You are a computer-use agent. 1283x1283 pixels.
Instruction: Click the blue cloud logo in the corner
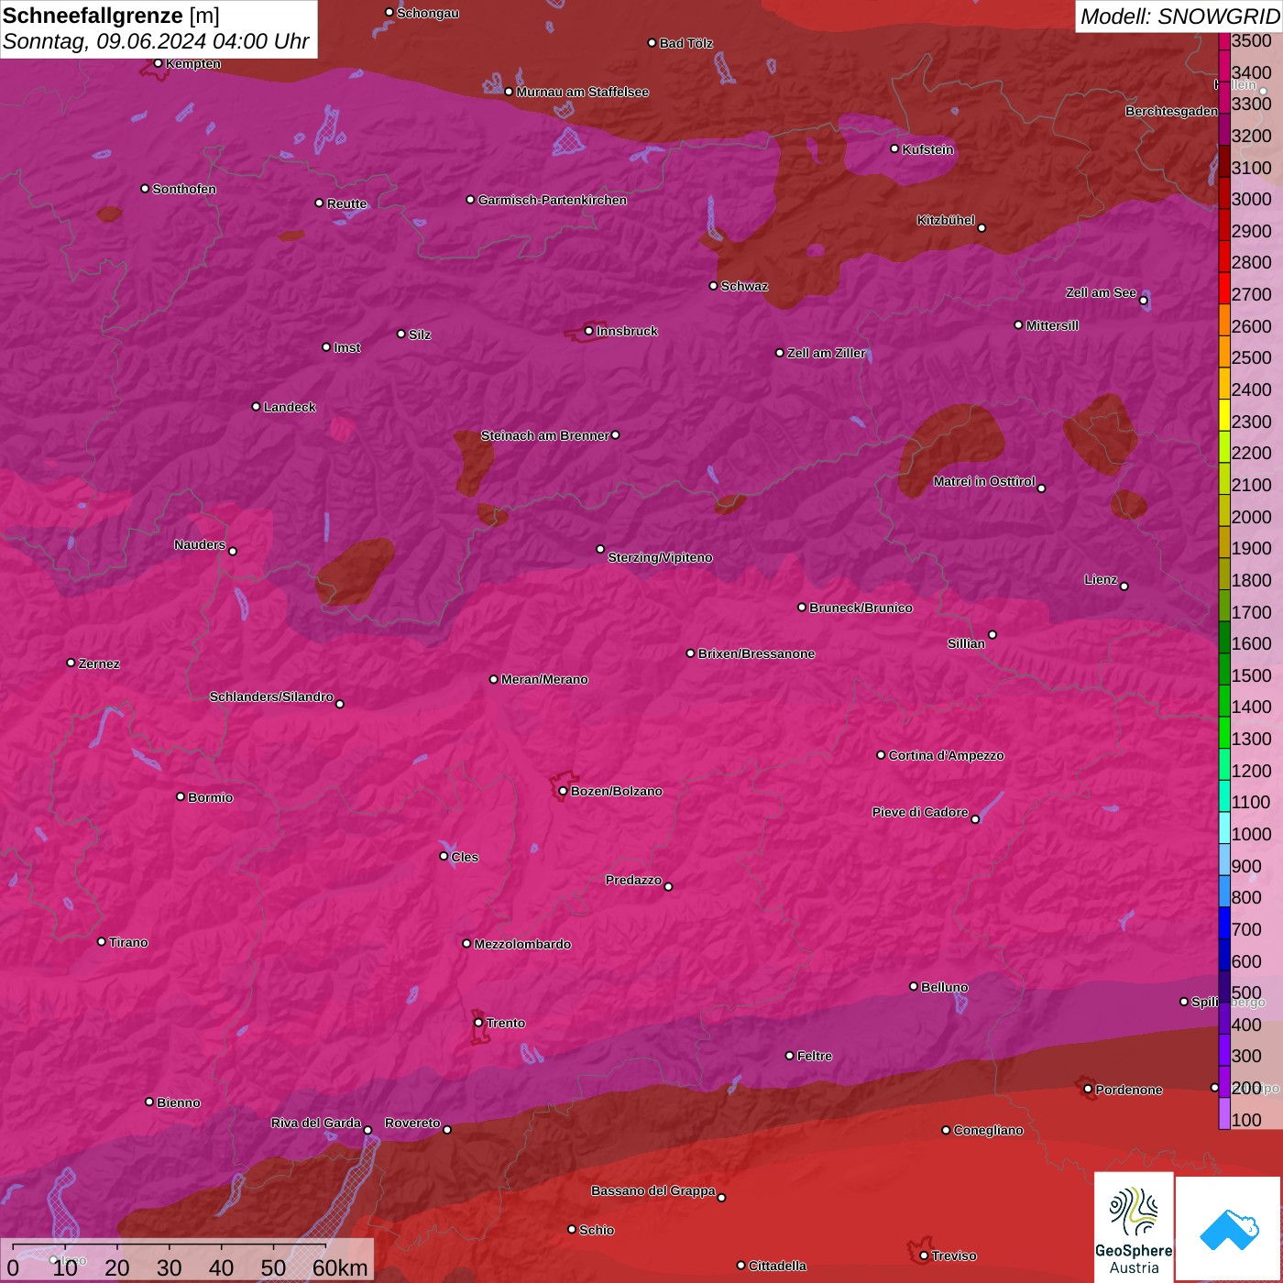pyautogui.click(x=1229, y=1228)
